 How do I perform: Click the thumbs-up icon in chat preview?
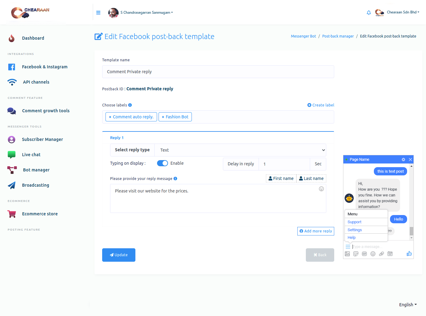click(409, 253)
